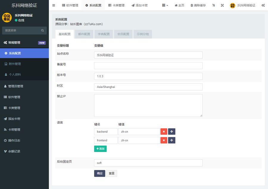Click the fullscreen icon in the top bar

(222, 5)
